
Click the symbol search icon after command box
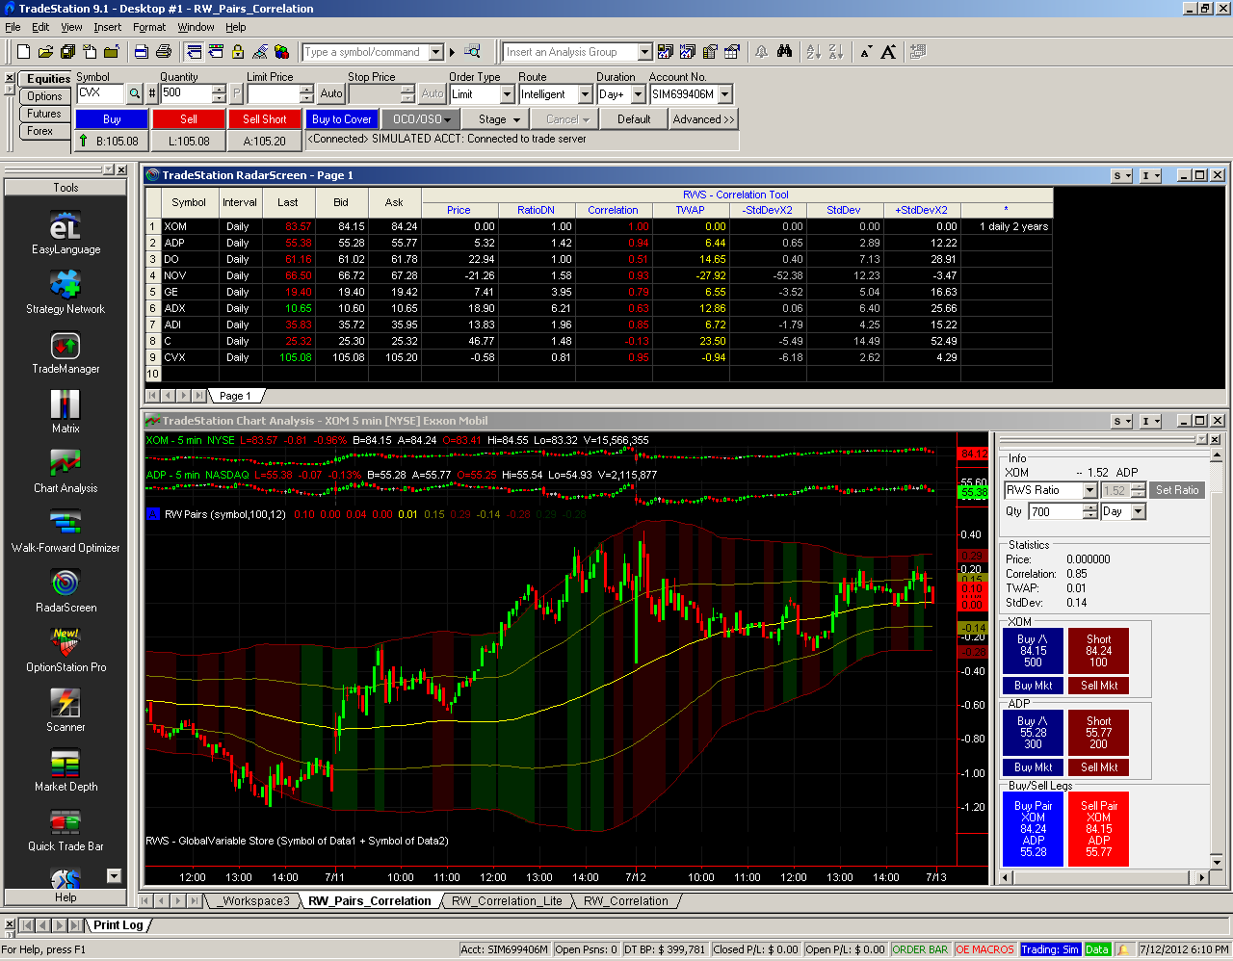click(x=473, y=52)
